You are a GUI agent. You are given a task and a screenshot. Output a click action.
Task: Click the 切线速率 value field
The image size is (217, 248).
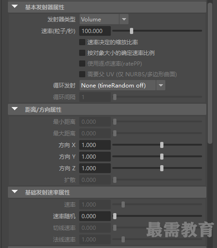pyautogui.click(x=95, y=228)
